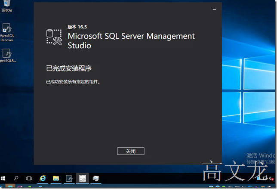Select the 回收站 recycle bin icon
The width and height of the screenshot is (277, 189).
7,6
